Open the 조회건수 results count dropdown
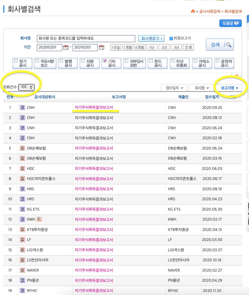 [26, 87]
